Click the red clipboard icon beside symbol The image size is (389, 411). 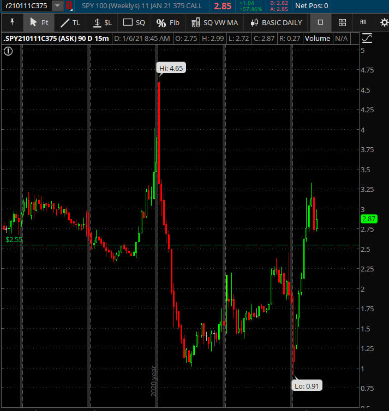coord(69,5)
